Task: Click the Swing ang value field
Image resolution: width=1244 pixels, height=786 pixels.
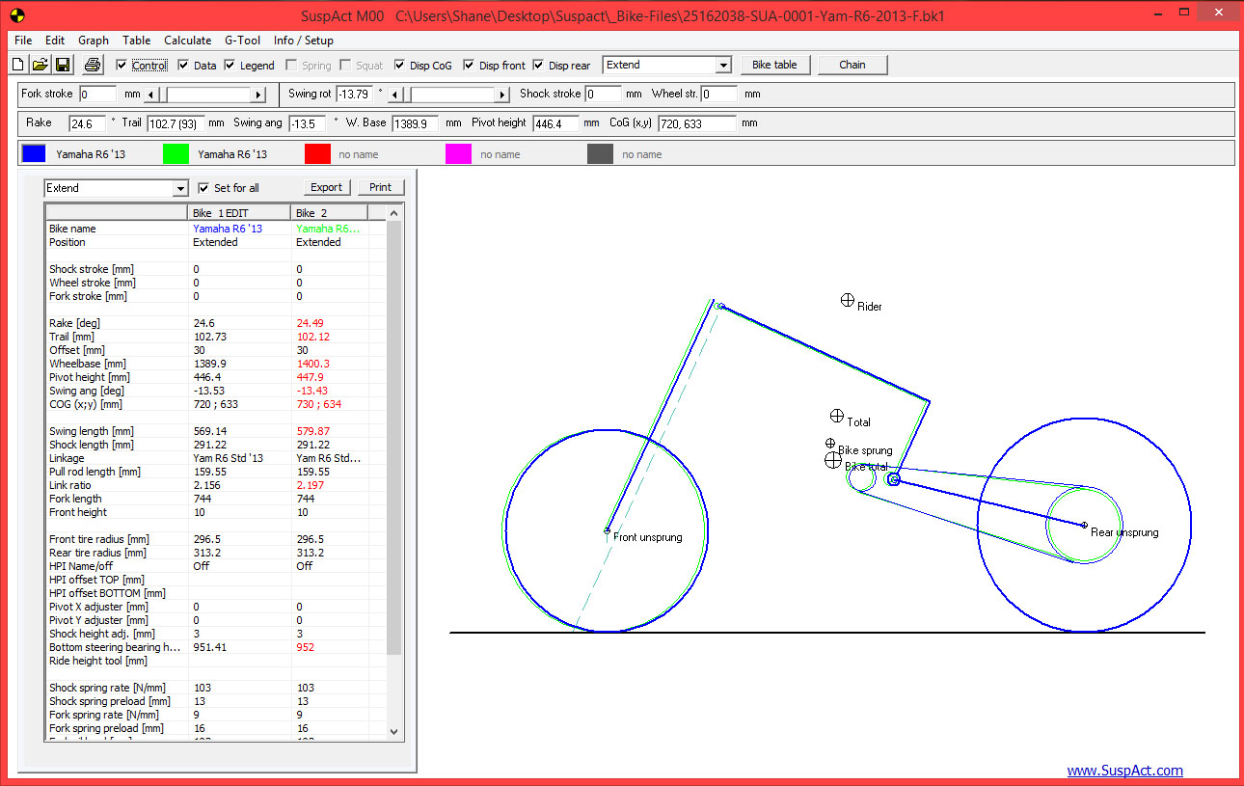Action: pos(308,123)
